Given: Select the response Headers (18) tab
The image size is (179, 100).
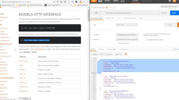Looking at the screenshot, I should coord(111,49).
